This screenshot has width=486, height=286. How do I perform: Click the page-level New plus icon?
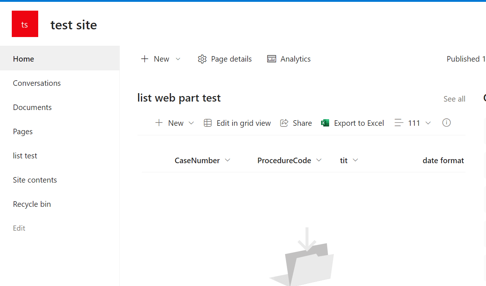click(145, 59)
